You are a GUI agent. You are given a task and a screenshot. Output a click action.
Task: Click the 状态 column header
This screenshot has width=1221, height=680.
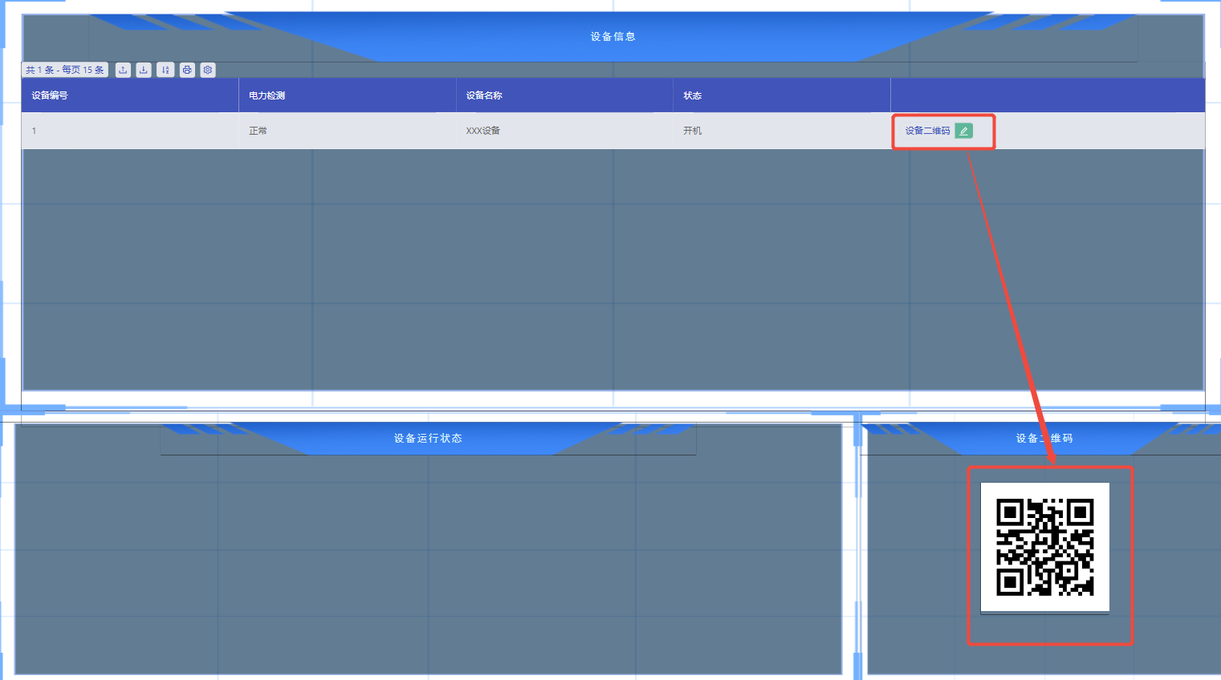[x=782, y=95]
